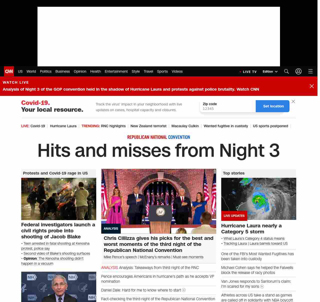Screen dimensions: 320x302
Task: Open Mike Pence's speech link
Action: pyautogui.click(x=120, y=257)
